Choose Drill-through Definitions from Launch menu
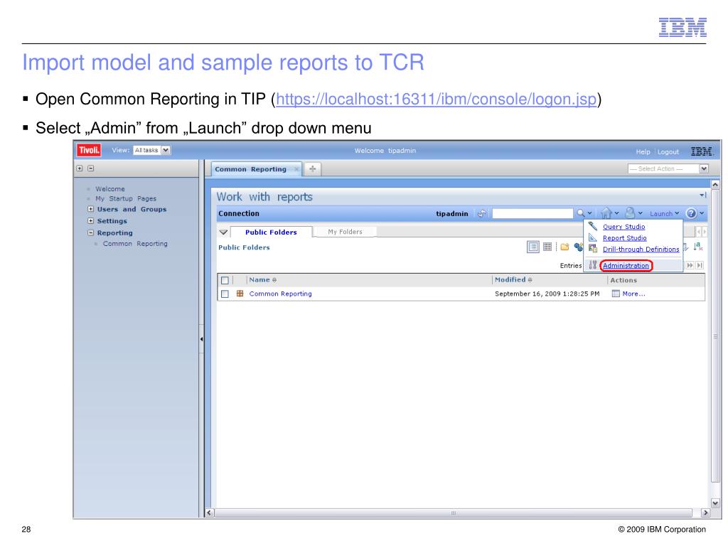 [x=641, y=250]
